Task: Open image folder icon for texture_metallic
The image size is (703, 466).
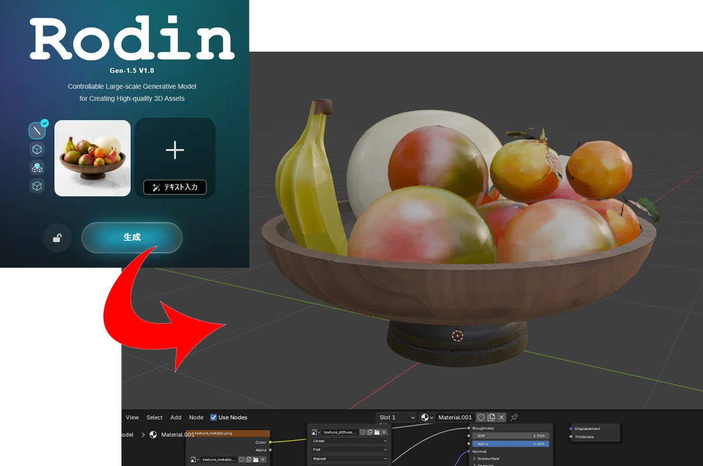Action: pyautogui.click(x=256, y=460)
